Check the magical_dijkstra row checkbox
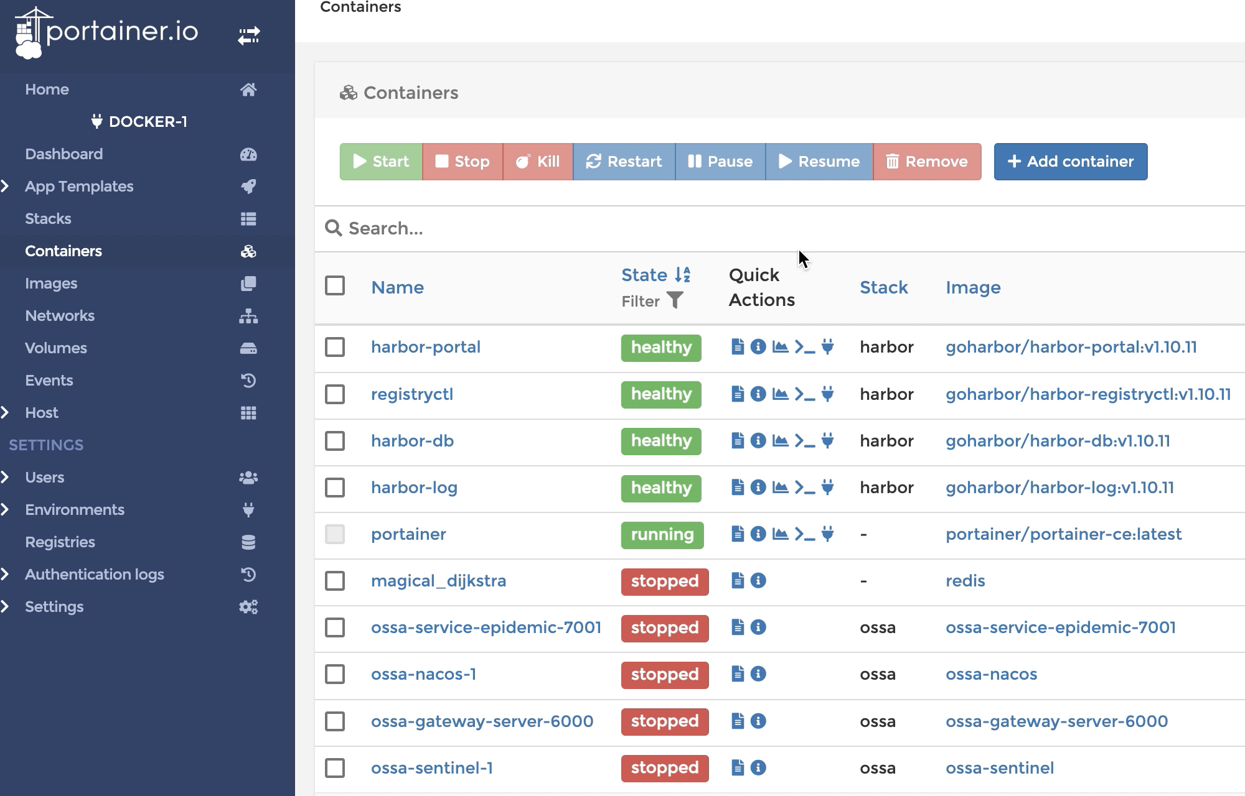Image resolution: width=1245 pixels, height=796 pixels. point(335,580)
